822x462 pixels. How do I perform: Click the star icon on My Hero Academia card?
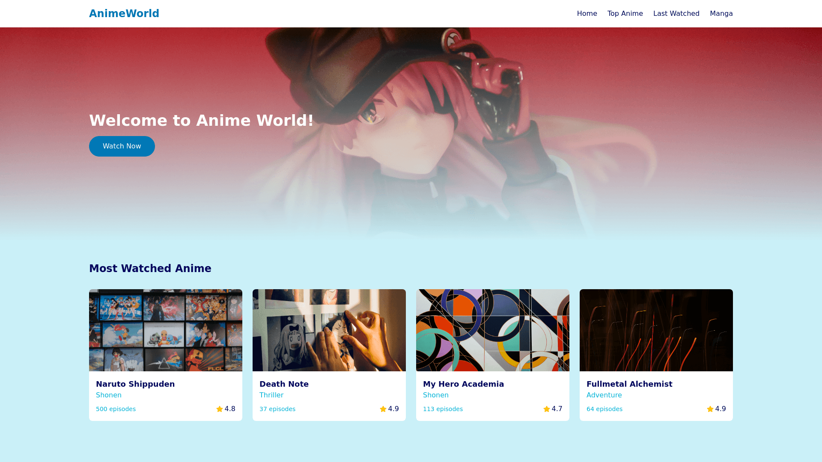(x=547, y=409)
